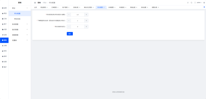Click the refresh icon in top bar
Viewport: 206px width, 99px height.
pyautogui.click(x=188, y=3)
